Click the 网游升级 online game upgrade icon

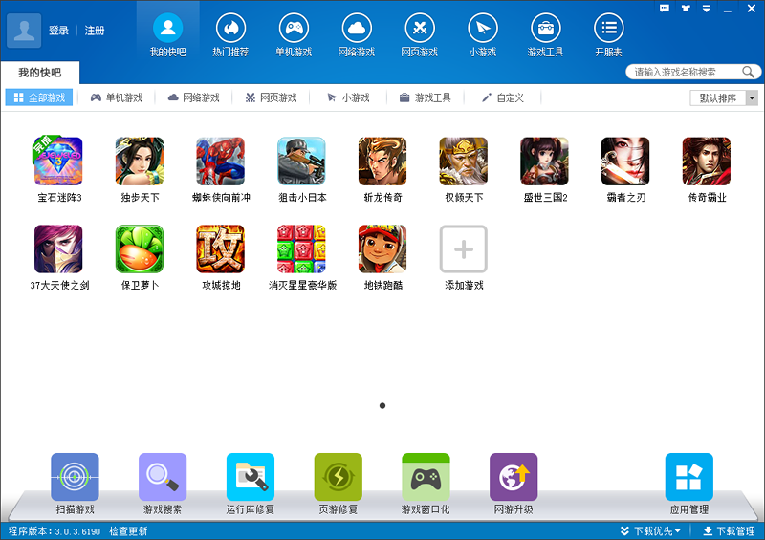[x=514, y=478]
